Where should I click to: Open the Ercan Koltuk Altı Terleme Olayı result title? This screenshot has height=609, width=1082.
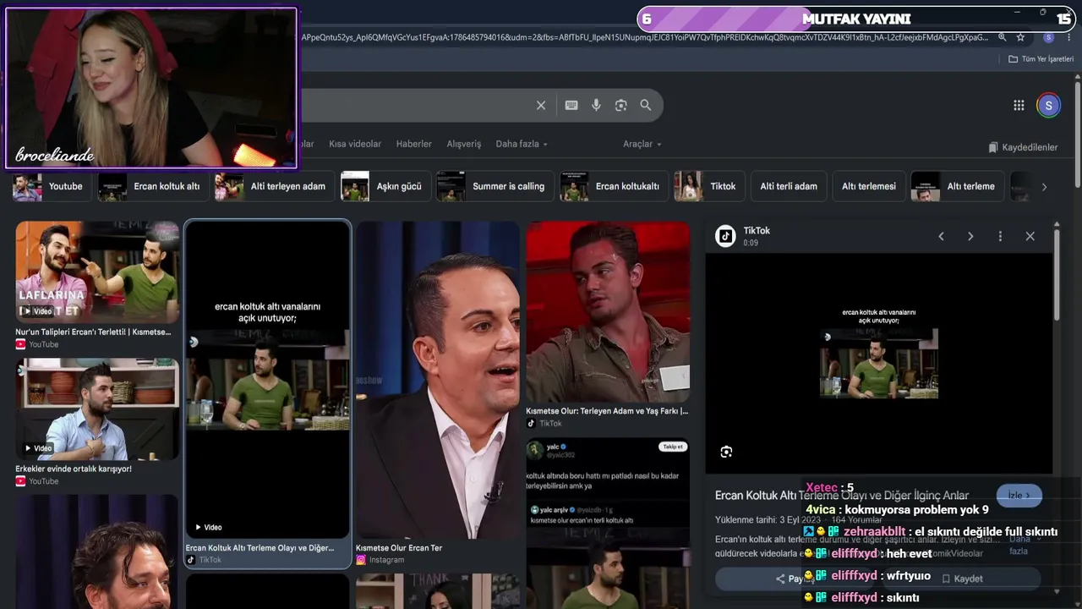(x=260, y=548)
